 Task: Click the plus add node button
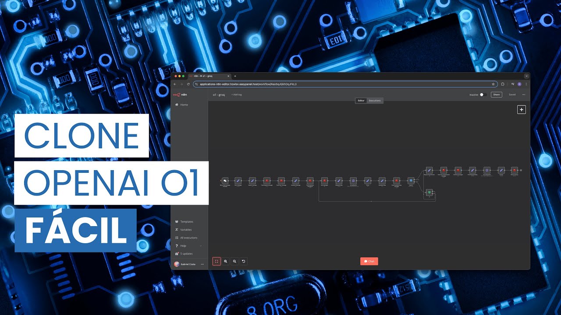pyautogui.click(x=522, y=110)
